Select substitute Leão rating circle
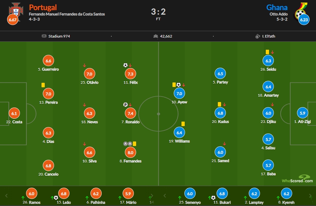The height and width of the screenshot is (206, 316). coord(64,193)
